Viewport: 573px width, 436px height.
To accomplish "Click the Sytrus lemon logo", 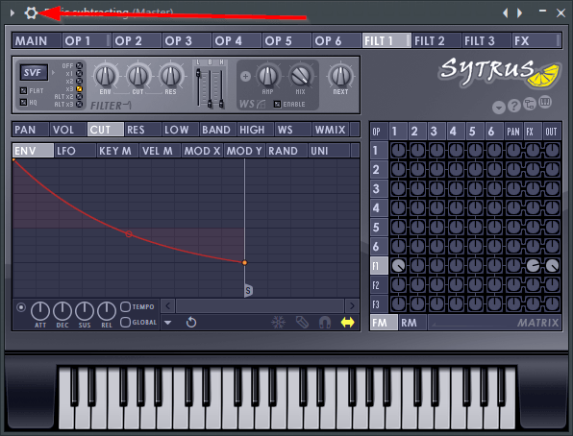I will [500, 72].
